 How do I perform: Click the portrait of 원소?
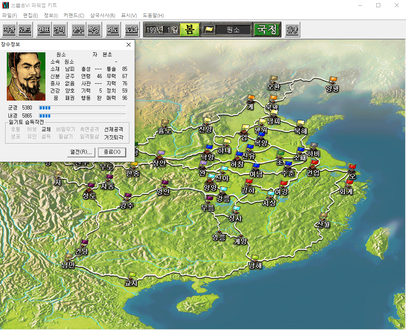click(26, 76)
